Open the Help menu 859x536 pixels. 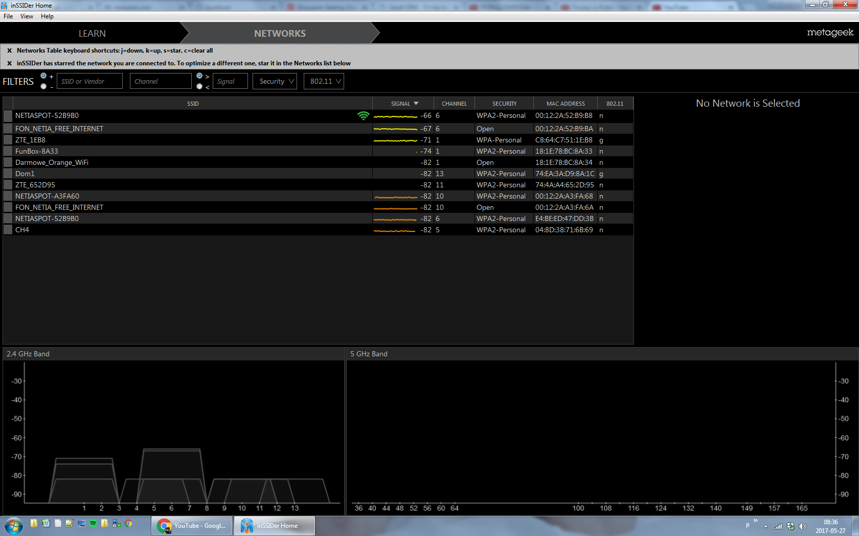coord(47,16)
